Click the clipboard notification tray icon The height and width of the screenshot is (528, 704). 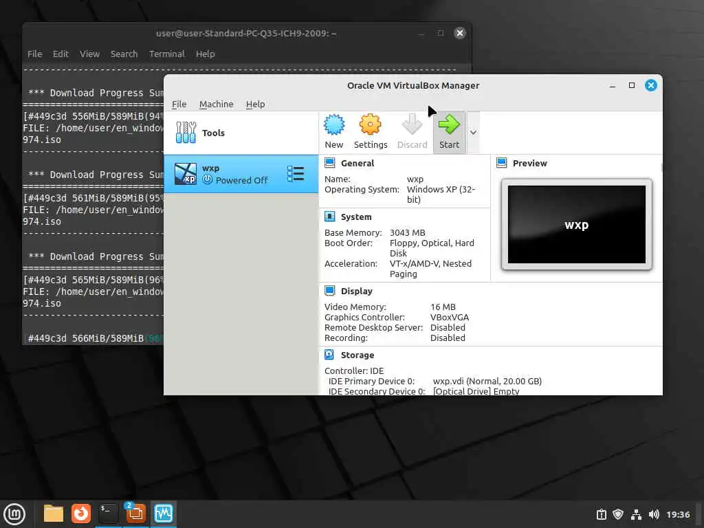(601, 514)
